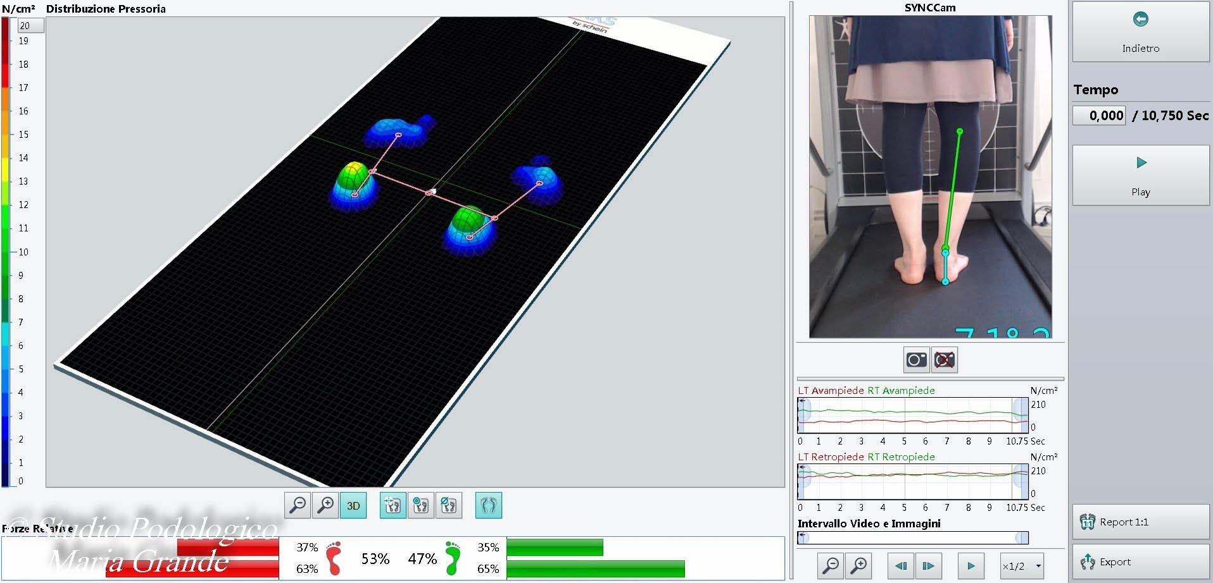The width and height of the screenshot is (1213, 583).
Task: Click the Distribuzione Pressoria title
Action: coord(106,9)
